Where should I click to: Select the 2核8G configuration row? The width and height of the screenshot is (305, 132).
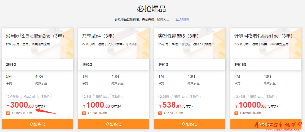38,64
